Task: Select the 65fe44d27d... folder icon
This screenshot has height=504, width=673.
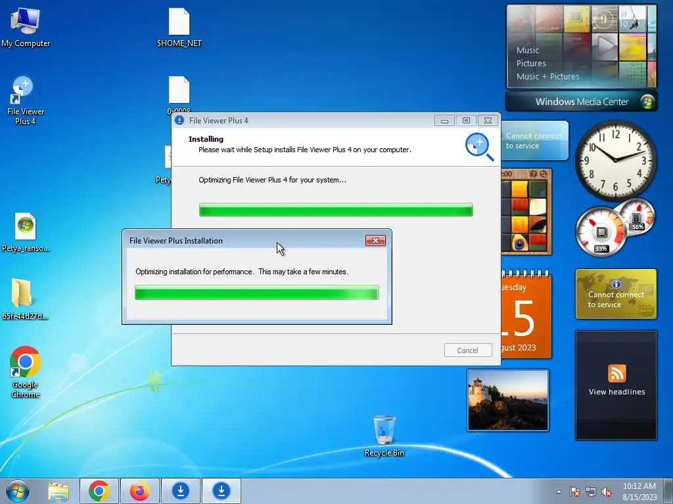Action: pos(26,299)
